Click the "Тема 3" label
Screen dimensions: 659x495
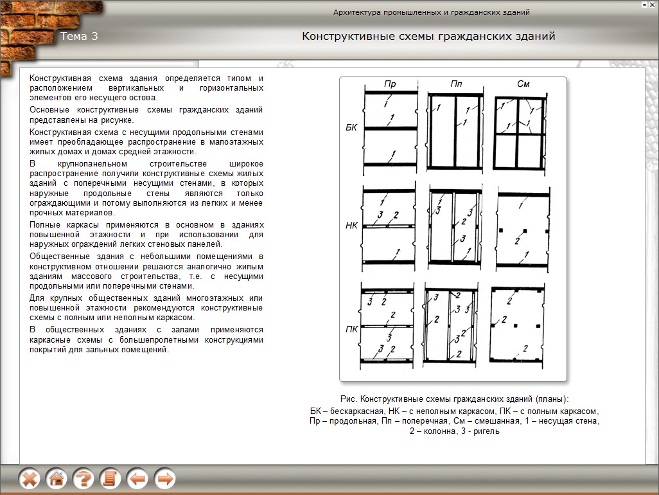tap(79, 37)
